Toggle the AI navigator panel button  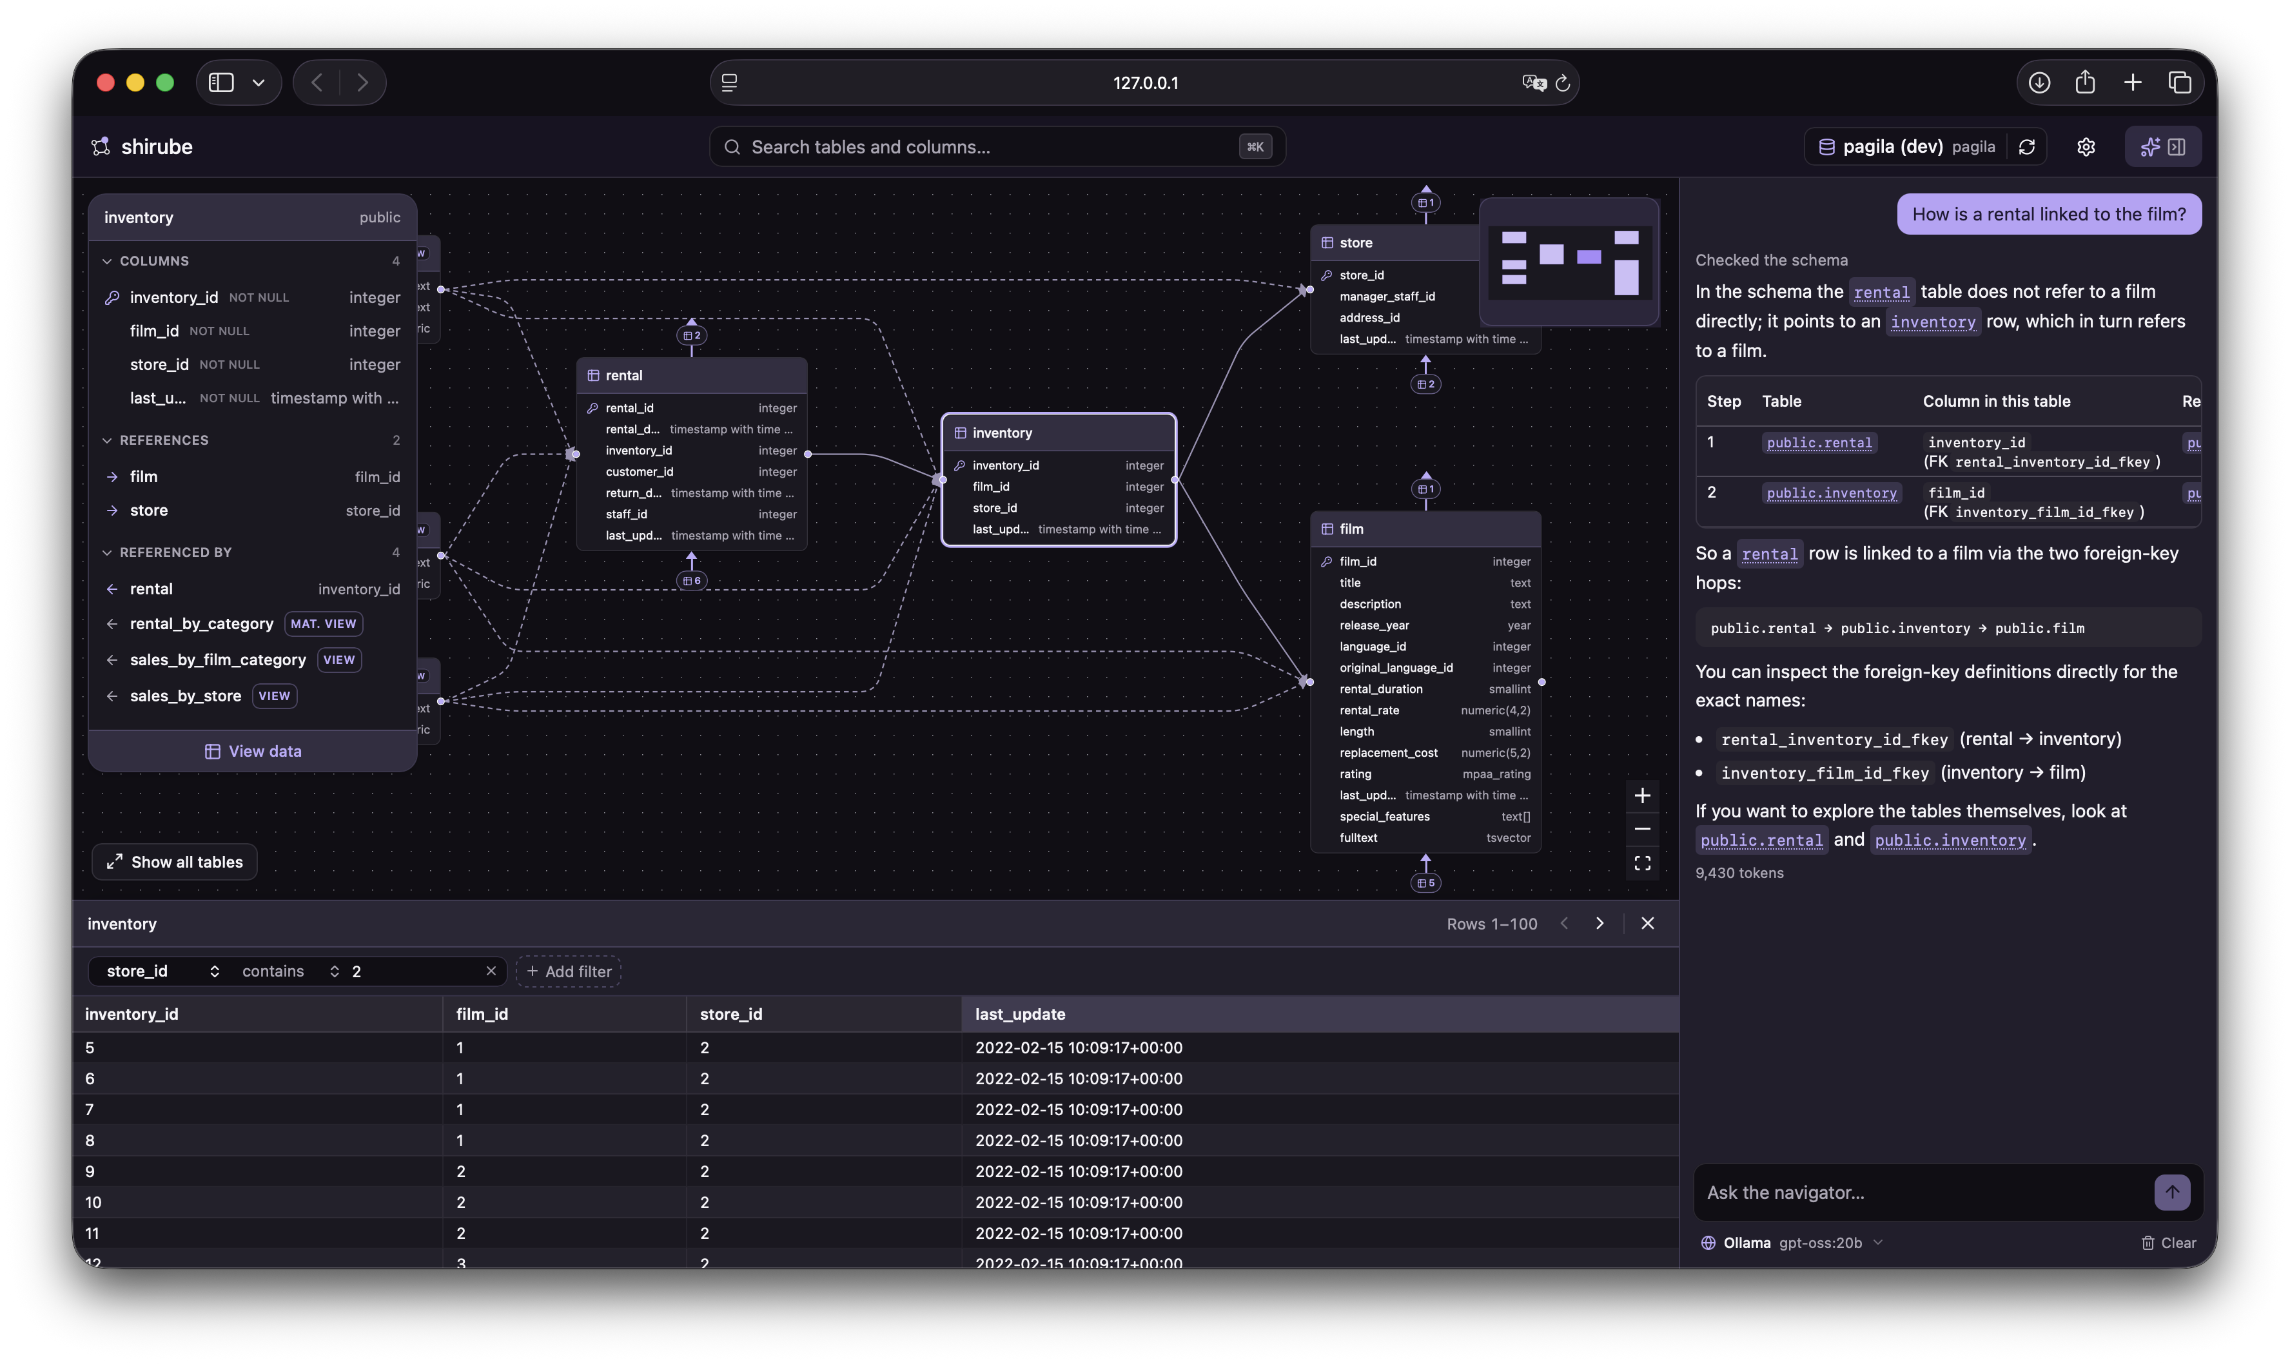pos(2162,147)
